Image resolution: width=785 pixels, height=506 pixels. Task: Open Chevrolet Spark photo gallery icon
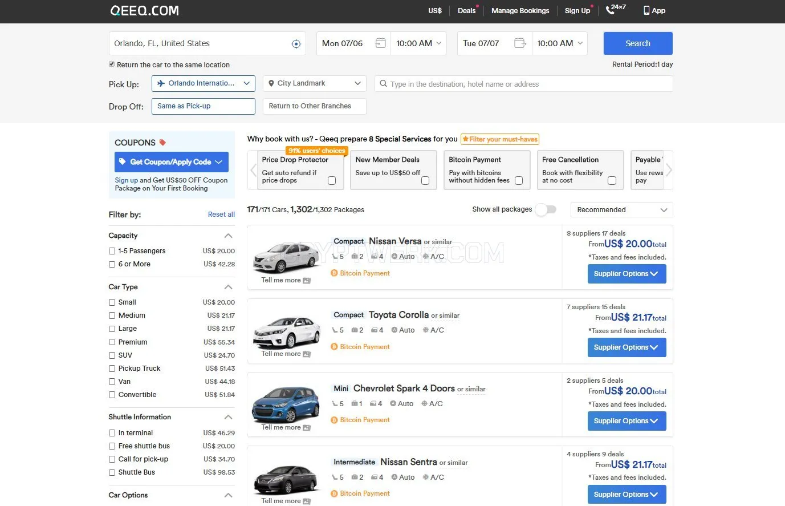pos(307,428)
